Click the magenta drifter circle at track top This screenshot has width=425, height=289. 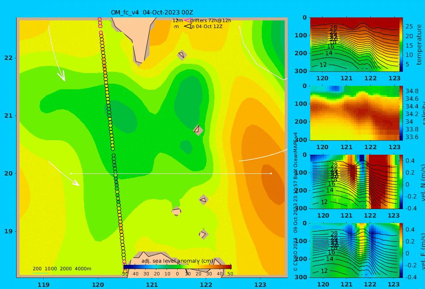point(99,20)
